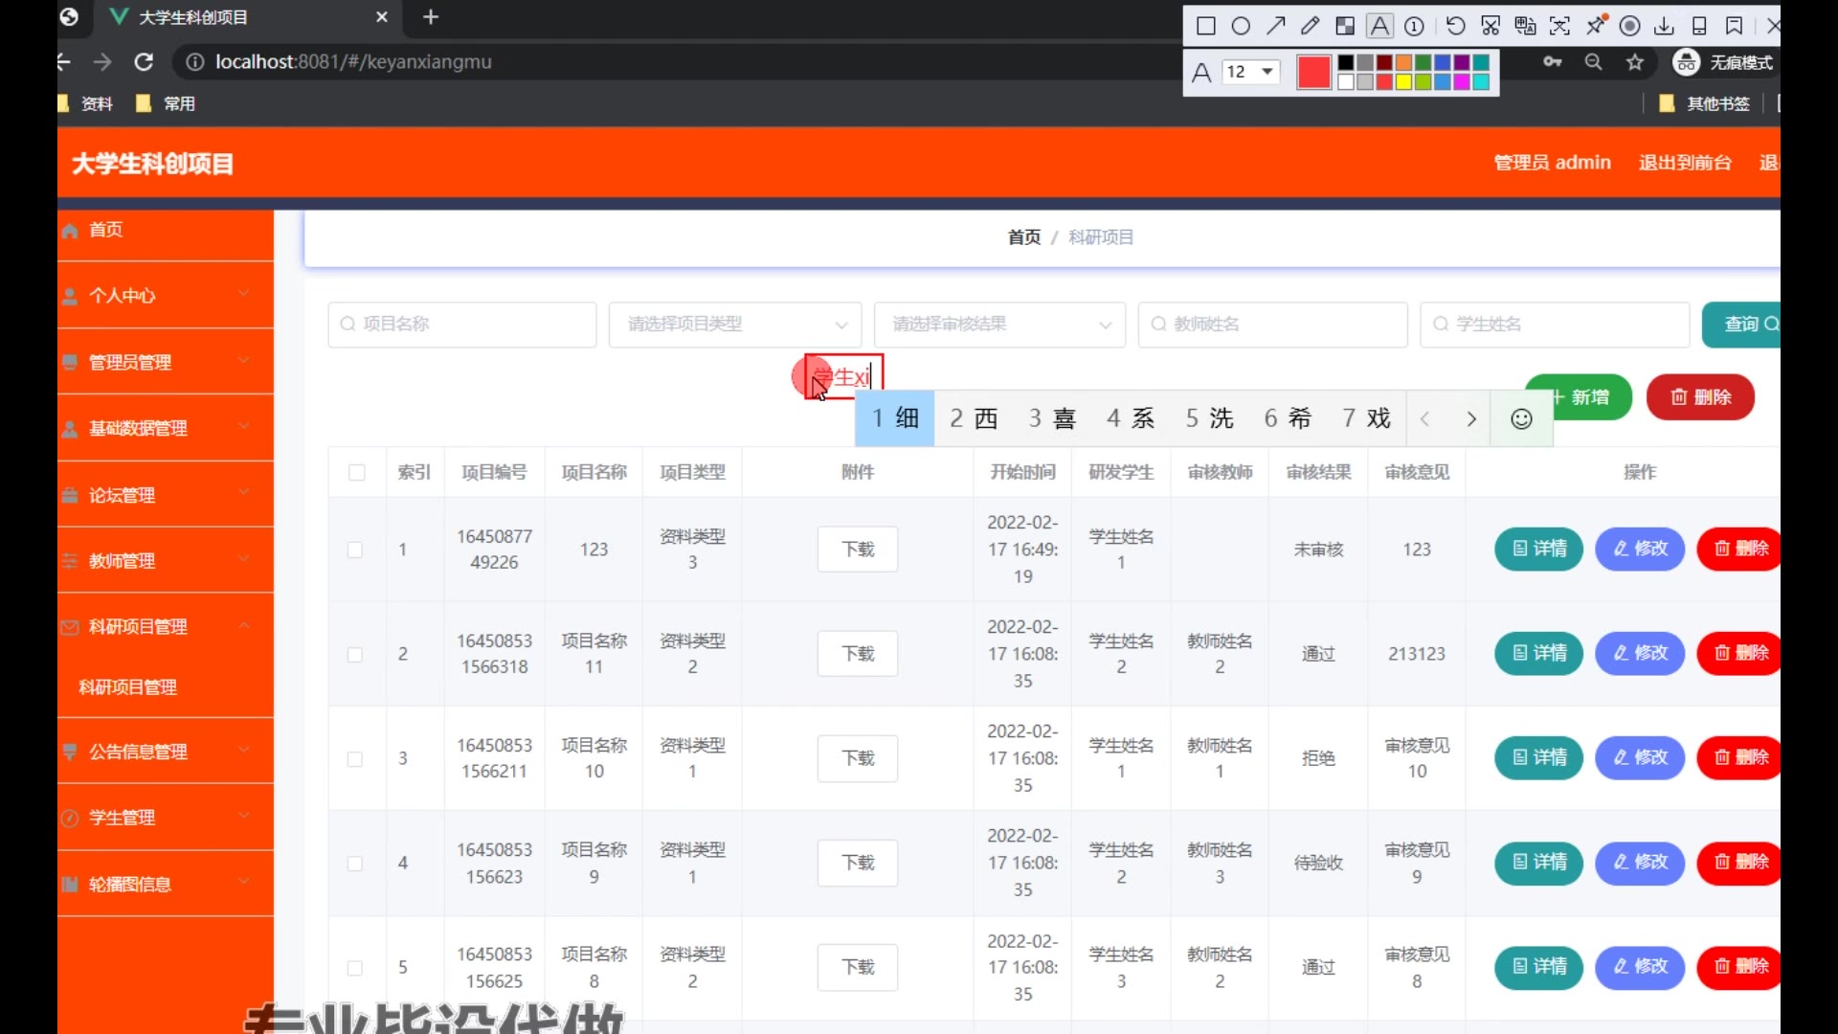
Task: Open emoji panel in IME candidate bar
Action: pos(1521,418)
